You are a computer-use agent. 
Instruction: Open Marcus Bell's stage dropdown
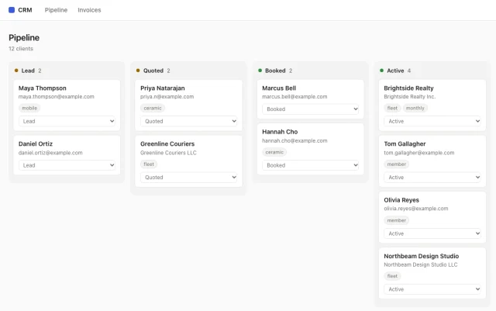(x=311, y=109)
